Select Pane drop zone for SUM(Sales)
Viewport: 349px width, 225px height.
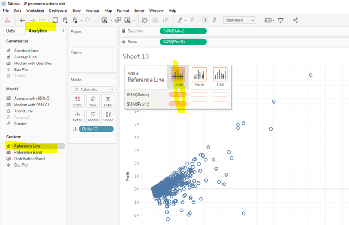point(199,95)
